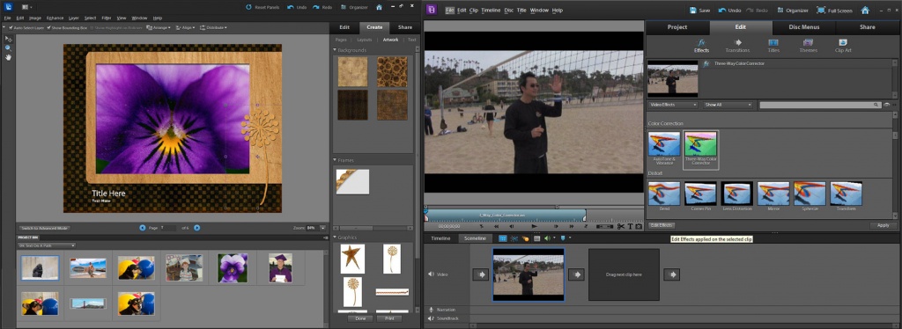Click the Print button
Image resolution: width=902 pixels, height=329 pixels.
(388, 318)
